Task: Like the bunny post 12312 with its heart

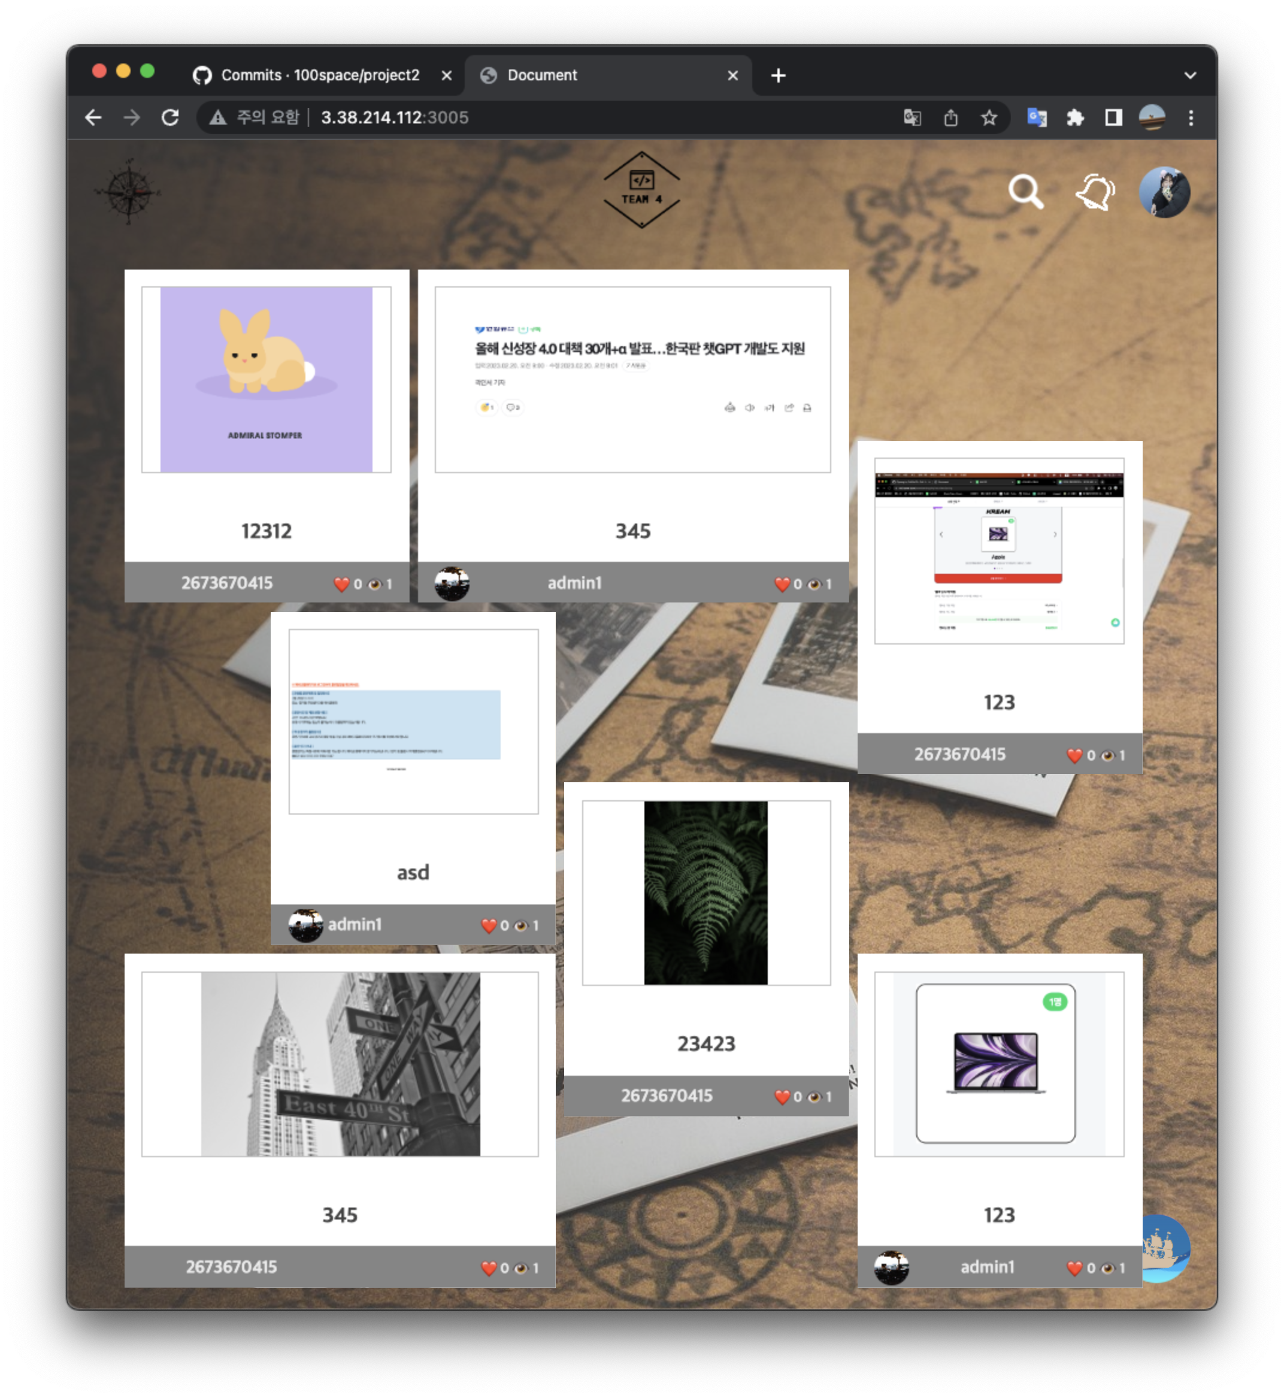Action: 341,585
